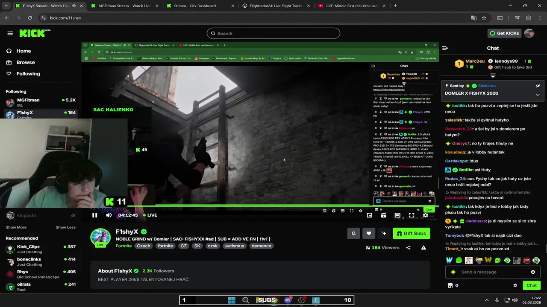Insert the gold W emote
The image size is (547, 307).
tap(488, 260)
